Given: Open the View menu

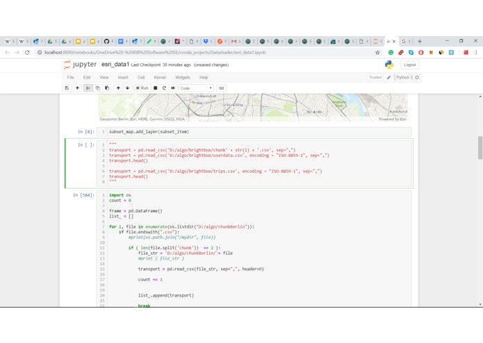Looking at the screenshot, I should click(x=104, y=78).
